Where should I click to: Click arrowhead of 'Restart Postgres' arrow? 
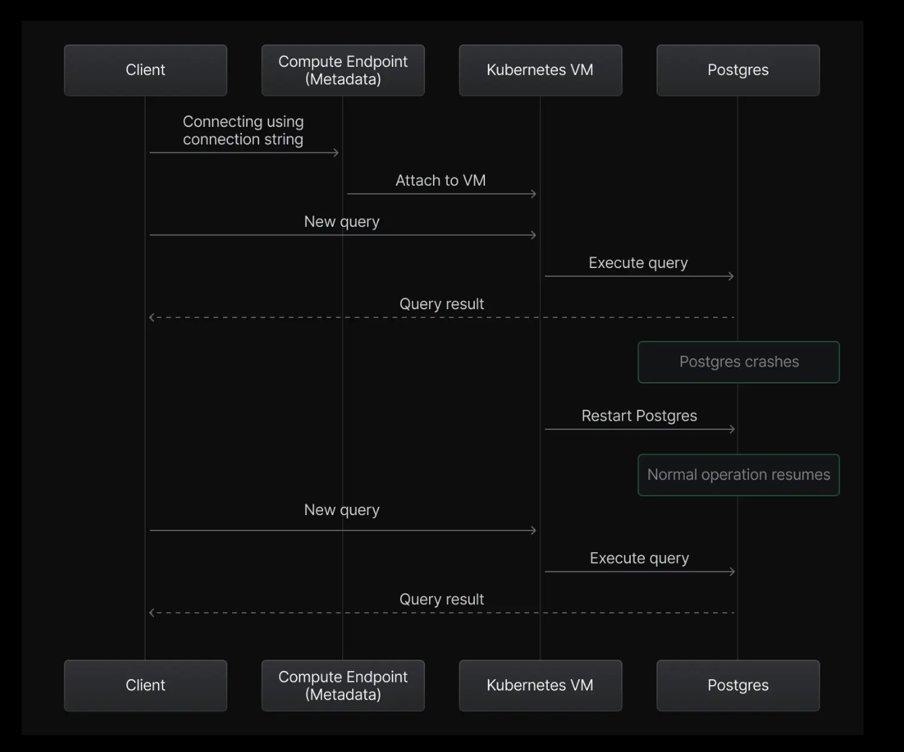[732, 429]
